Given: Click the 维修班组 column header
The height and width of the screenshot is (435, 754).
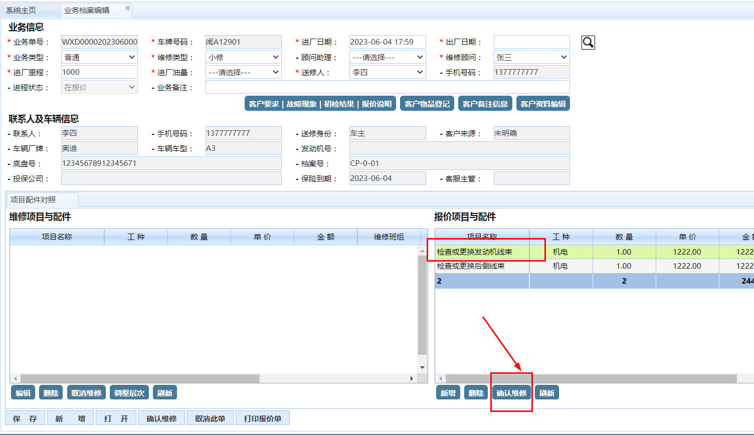Looking at the screenshot, I should click(389, 237).
